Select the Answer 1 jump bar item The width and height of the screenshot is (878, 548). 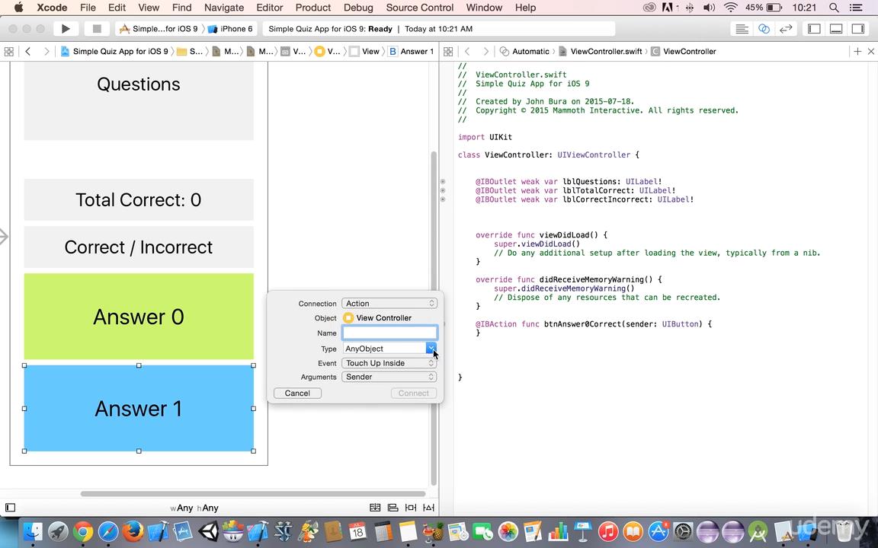412,52
